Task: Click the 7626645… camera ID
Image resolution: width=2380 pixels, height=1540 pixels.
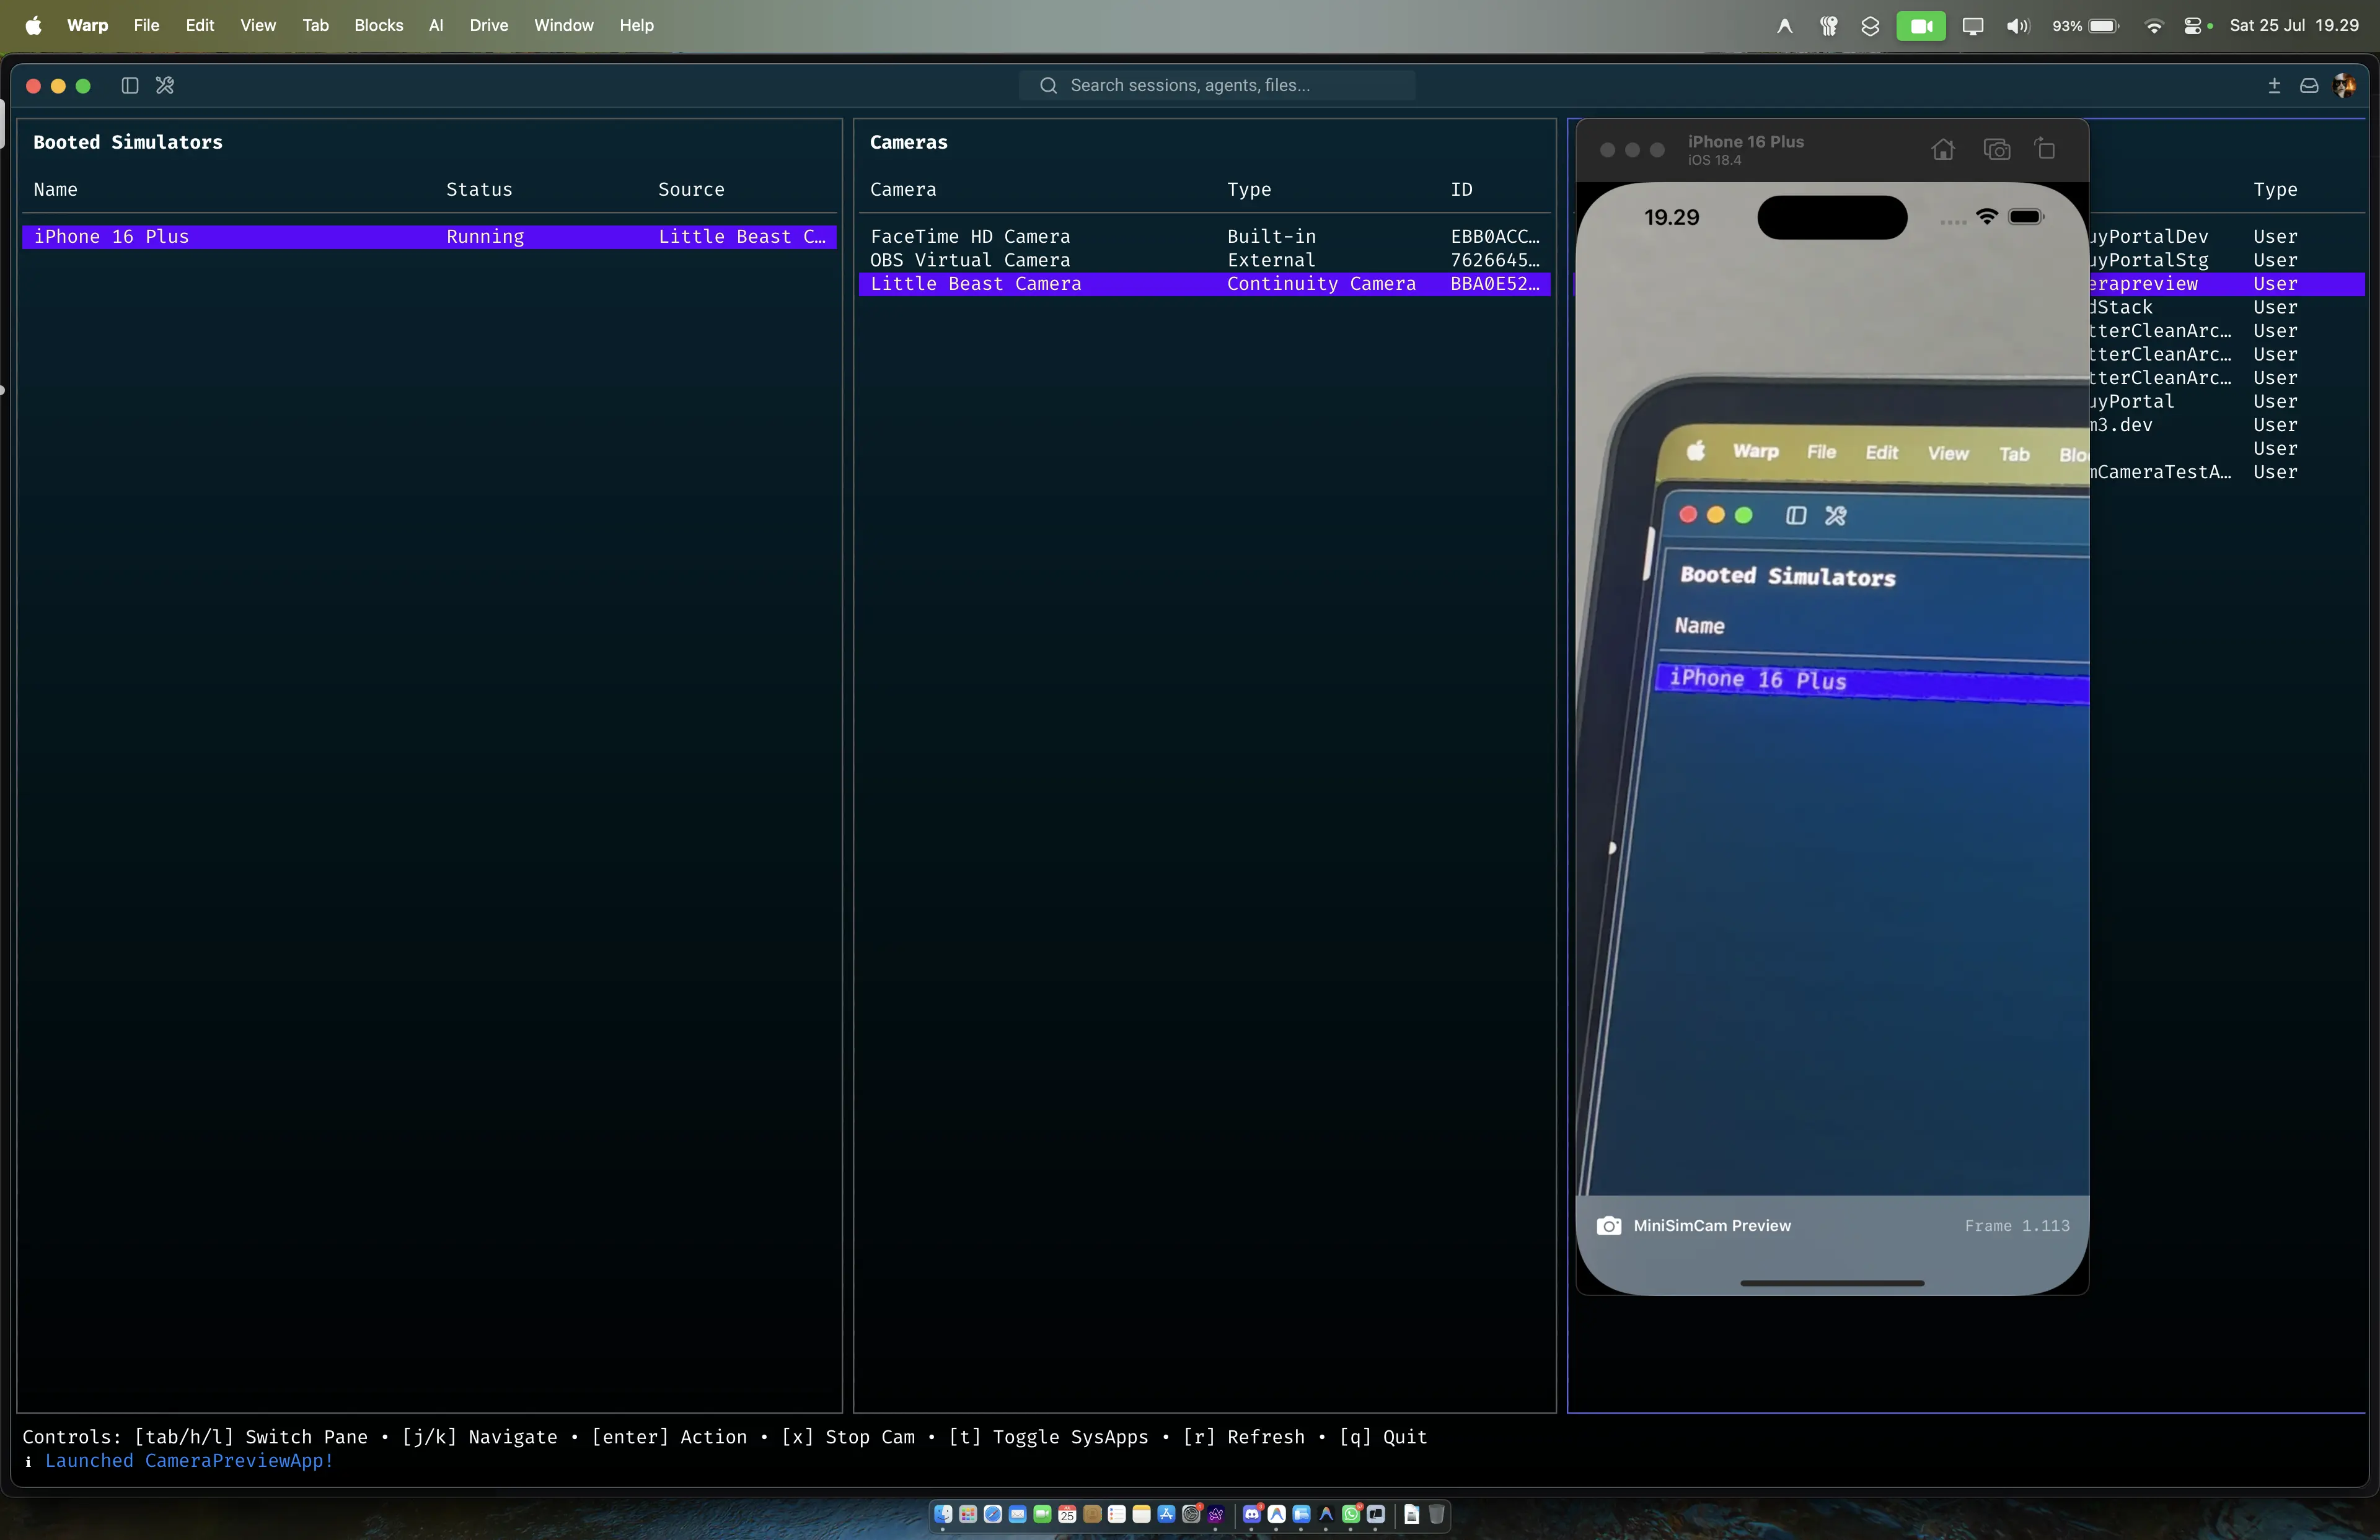Action: pos(1495,260)
